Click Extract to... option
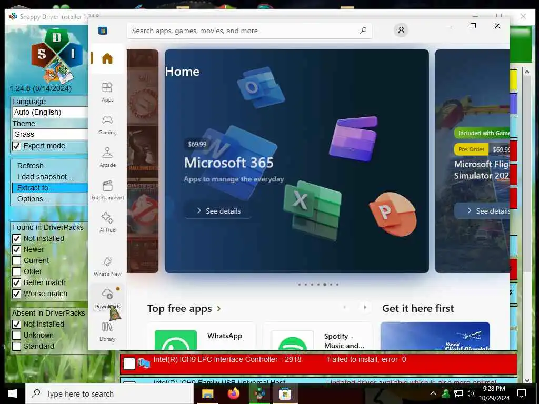The width and height of the screenshot is (539, 404). click(x=50, y=188)
